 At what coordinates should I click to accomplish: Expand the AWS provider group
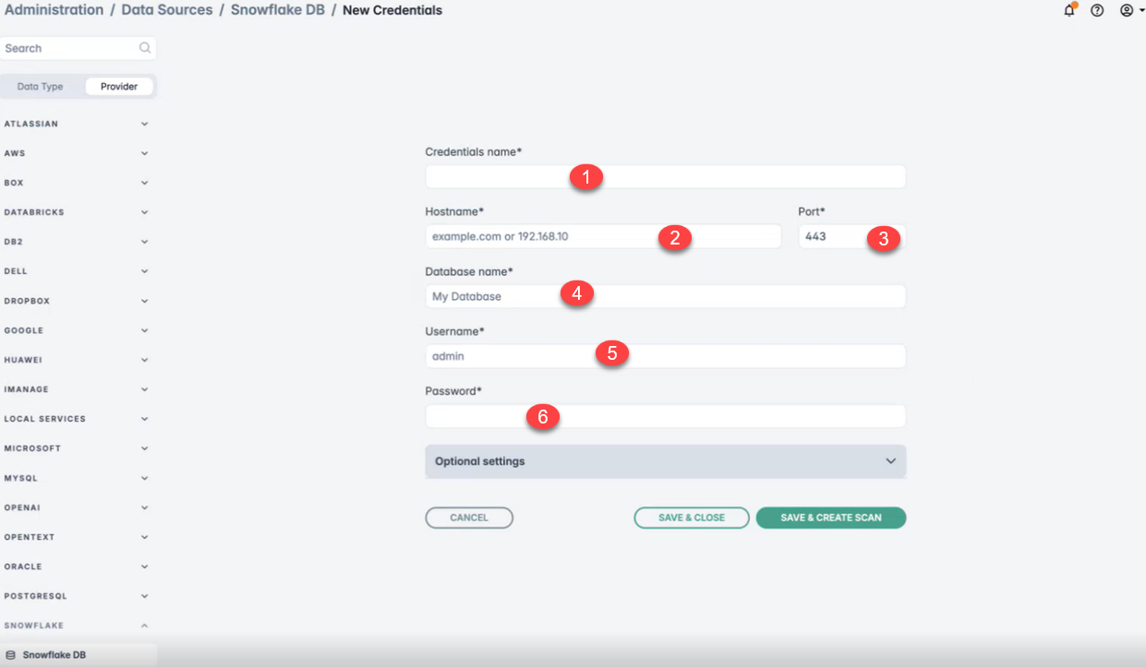click(144, 153)
